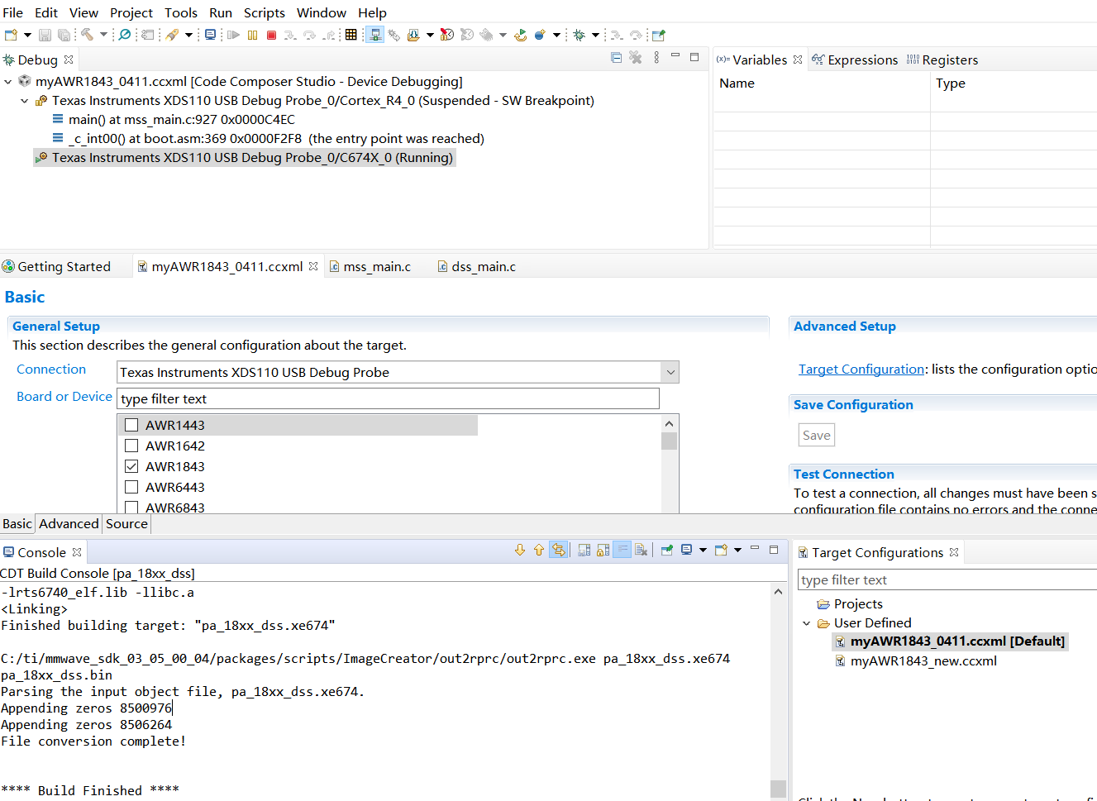
Task: Click the Connect Target toolbar icon
Action: 375,35
